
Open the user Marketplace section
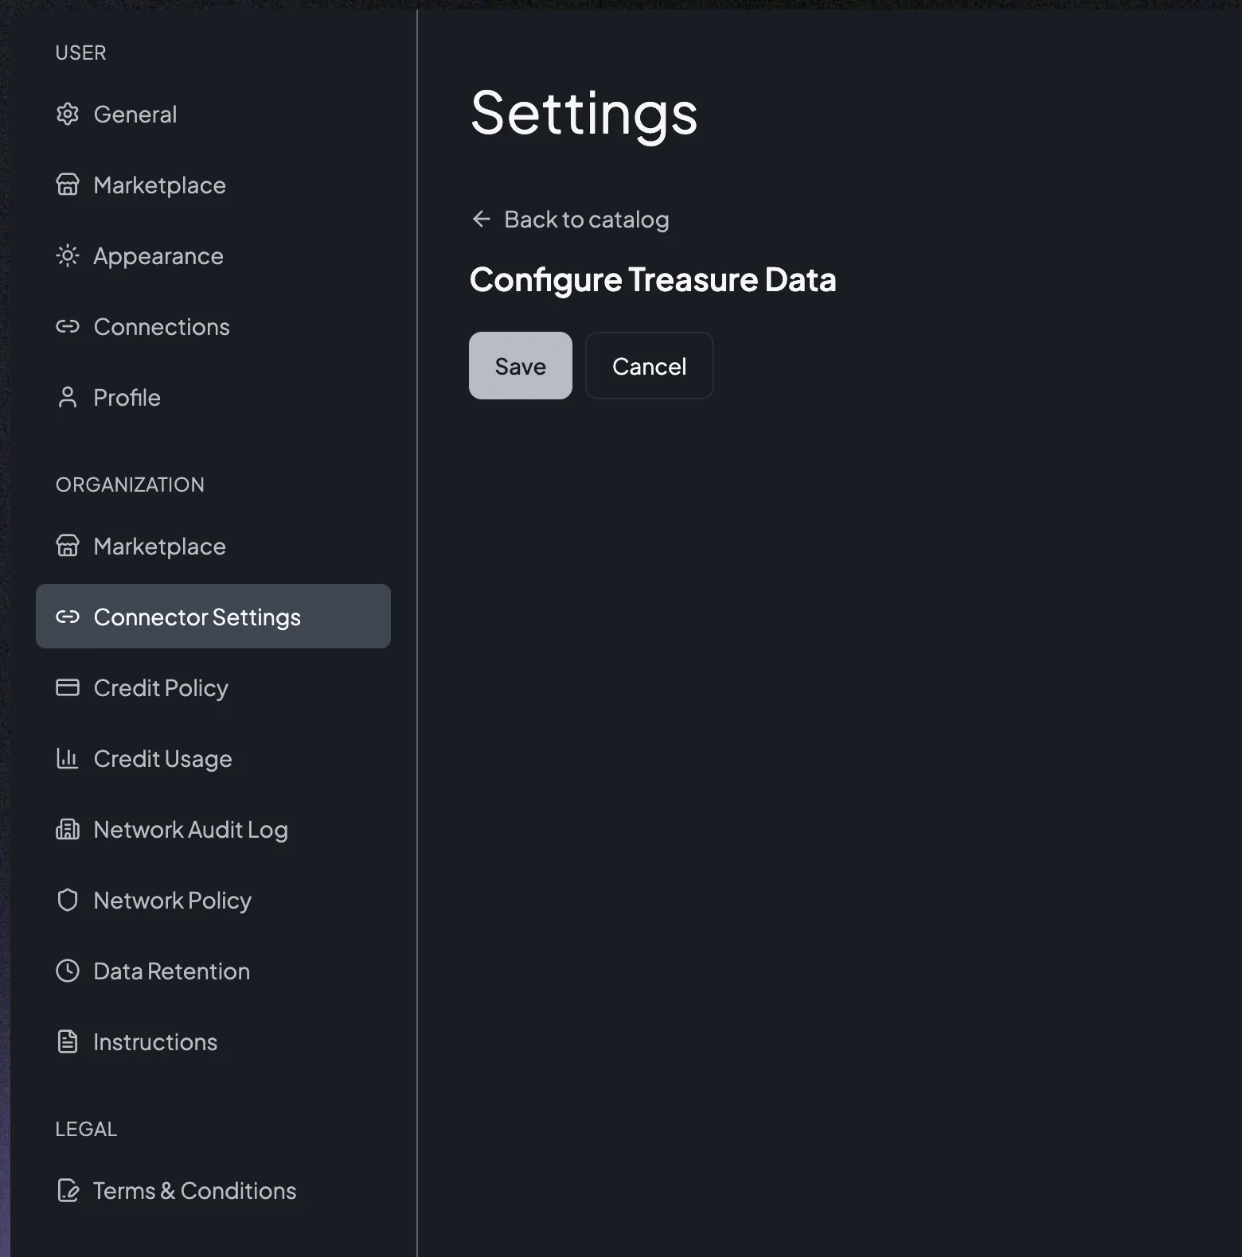pyautogui.click(x=213, y=185)
